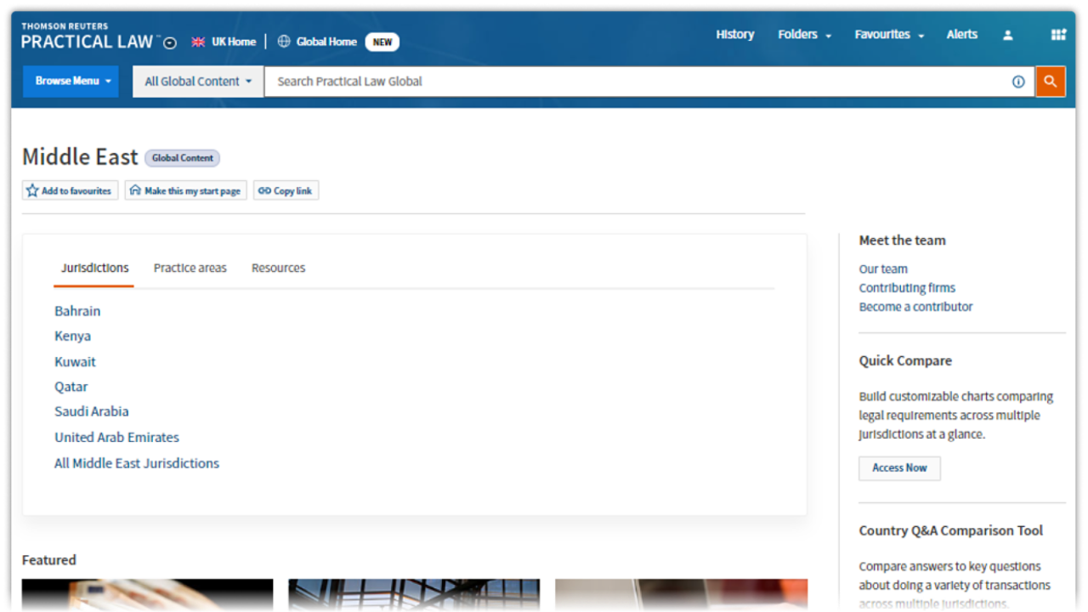Open the Practical Law product switcher arrow
The width and height of the screenshot is (1088, 612).
tap(170, 42)
